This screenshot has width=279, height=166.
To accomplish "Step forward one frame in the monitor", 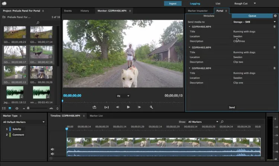I will (139, 107).
